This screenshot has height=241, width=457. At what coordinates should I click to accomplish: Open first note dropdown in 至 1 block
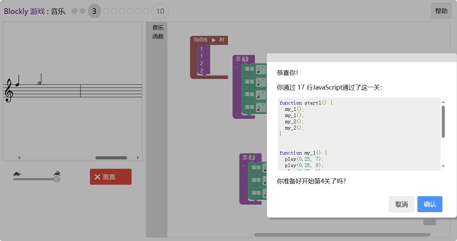261,69
